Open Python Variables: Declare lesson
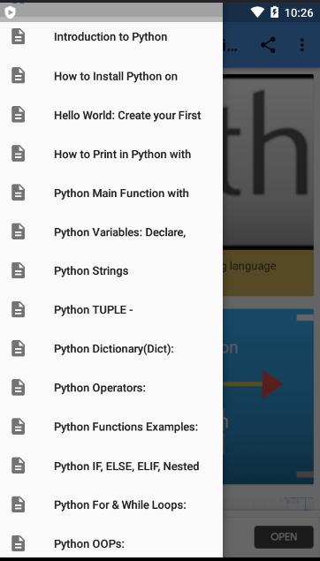Screen dimensions: 320x561 point(111,231)
